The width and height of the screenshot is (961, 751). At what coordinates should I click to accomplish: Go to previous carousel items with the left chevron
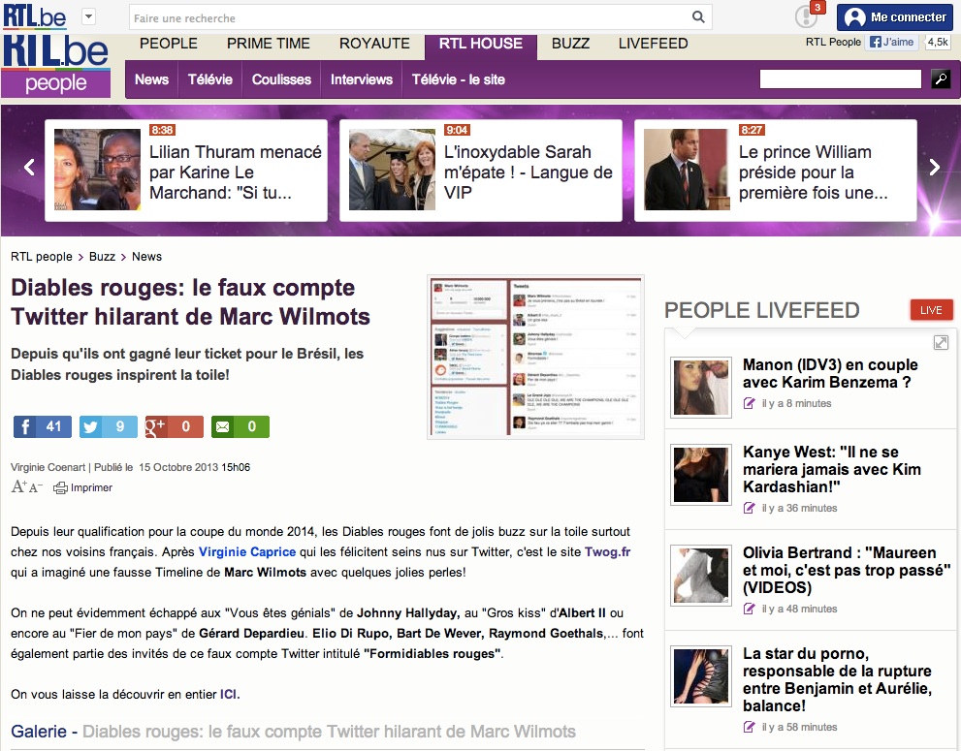pyautogui.click(x=28, y=168)
